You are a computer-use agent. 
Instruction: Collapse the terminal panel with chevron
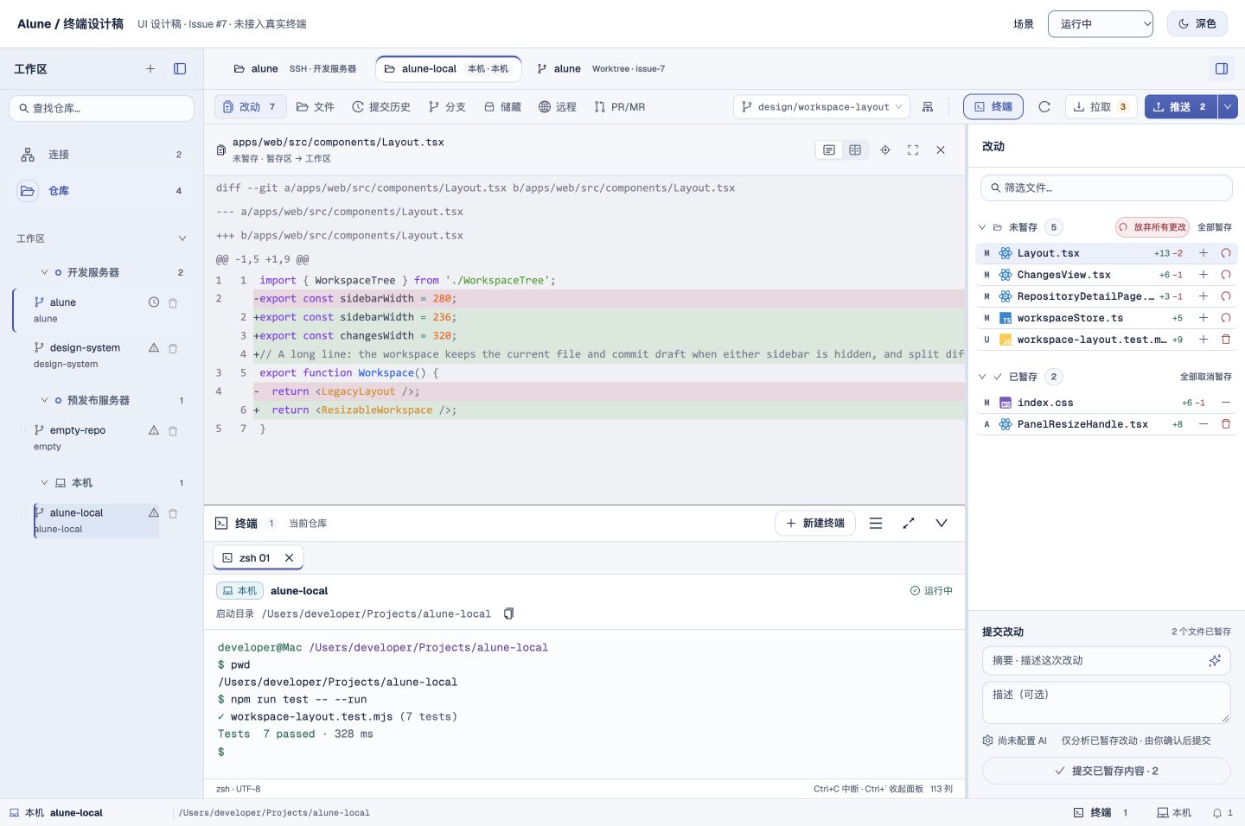pos(942,524)
